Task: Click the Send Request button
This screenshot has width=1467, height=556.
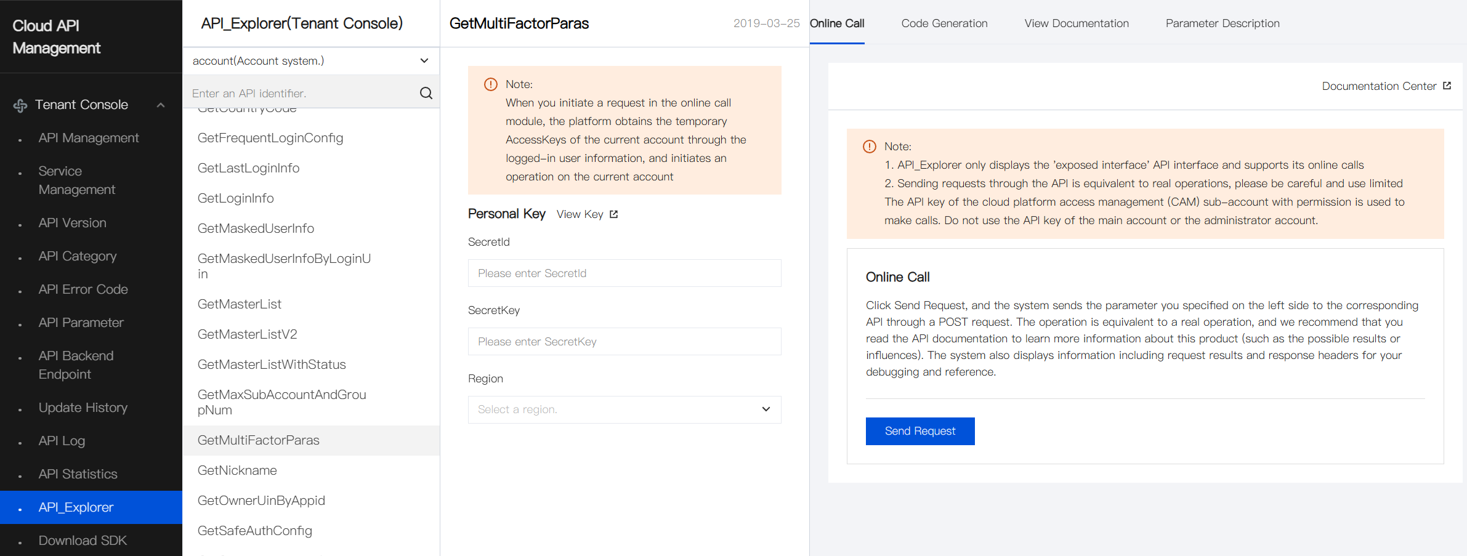Action: click(x=920, y=431)
